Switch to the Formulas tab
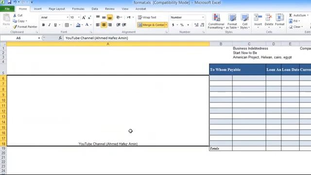Viewport: 311px width, 175px height. tap(78, 9)
